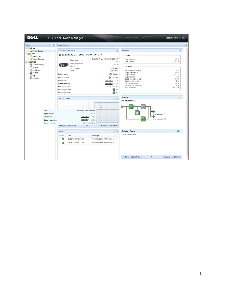
Task: Click the System gear icon
Action: click(31, 73)
